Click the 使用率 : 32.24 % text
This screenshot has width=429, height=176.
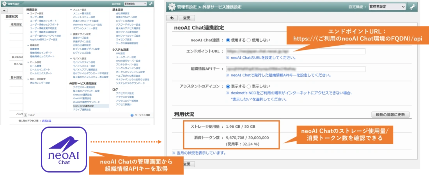pyautogui.click(x=243, y=144)
